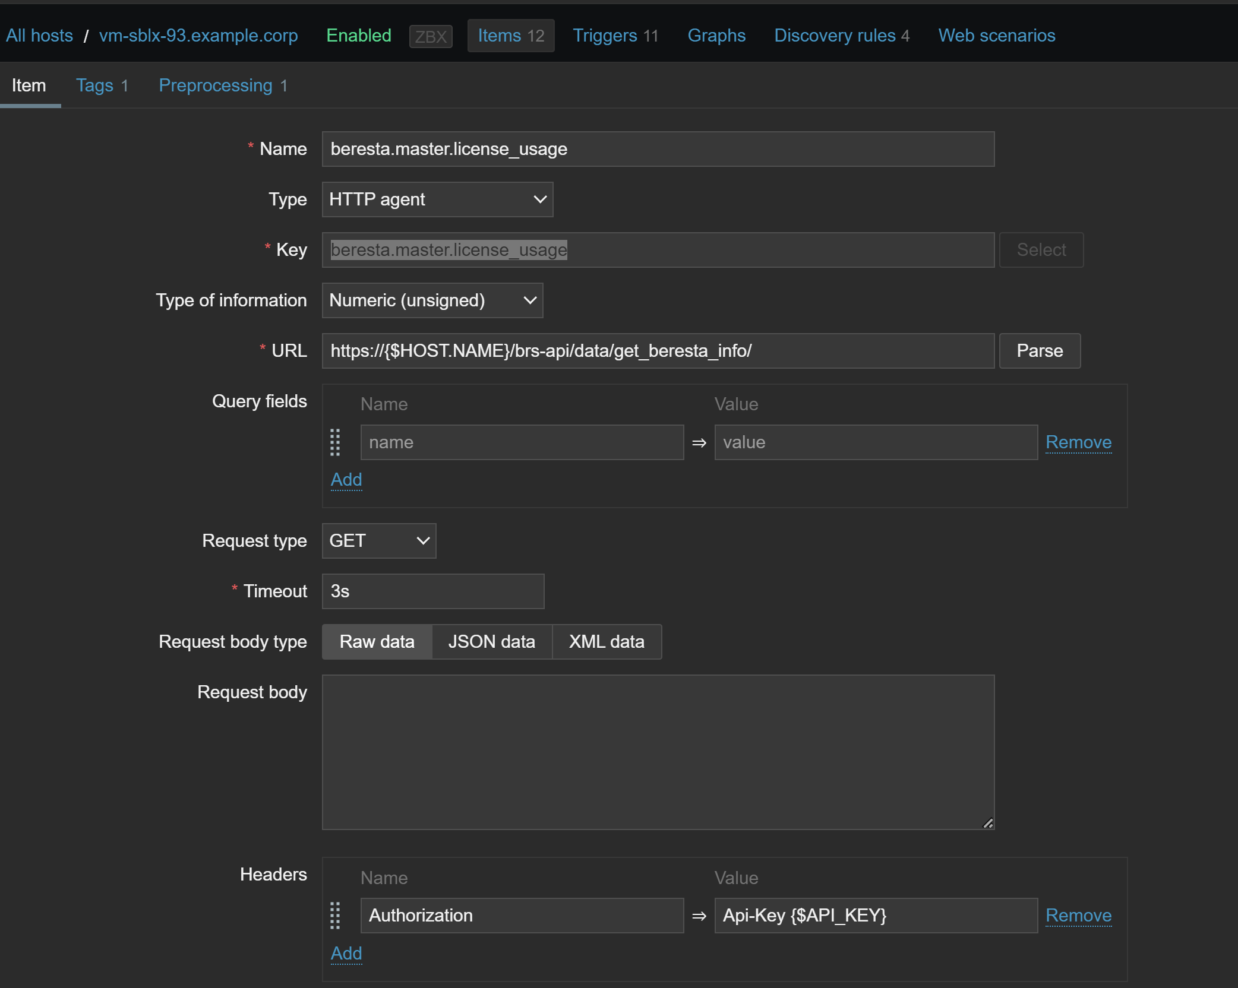The width and height of the screenshot is (1238, 988).
Task: Switch request body type to JSON data
Action: point(491,642)
